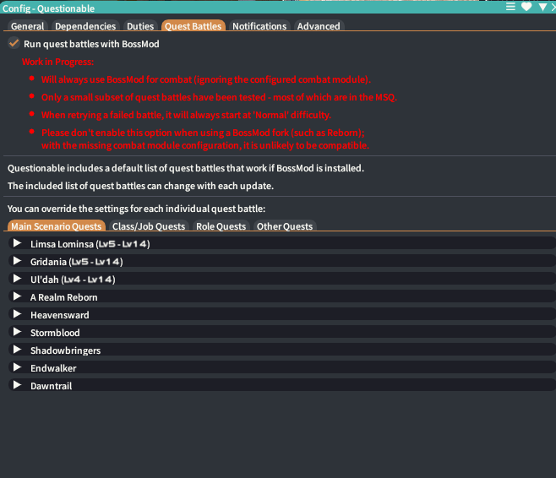Expand the Heavensward arrow
The width and height of the screenshot is (556, 478).
tap(17, 314)
